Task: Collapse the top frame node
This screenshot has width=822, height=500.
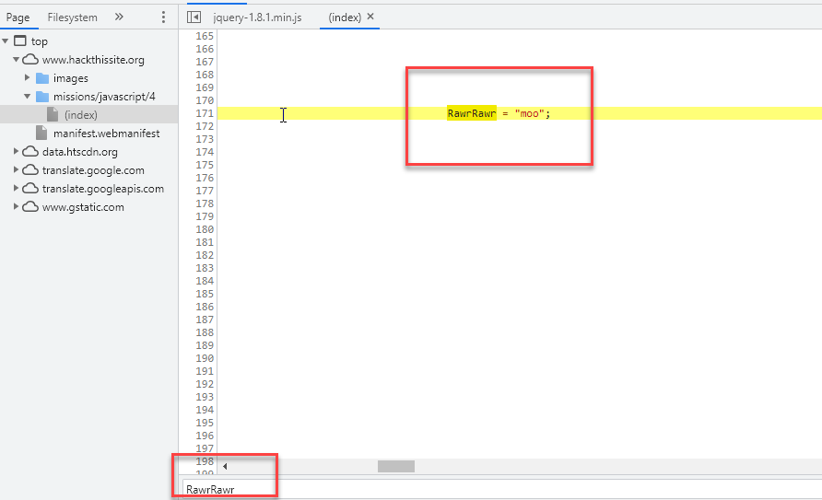Action: pos(6,41)
